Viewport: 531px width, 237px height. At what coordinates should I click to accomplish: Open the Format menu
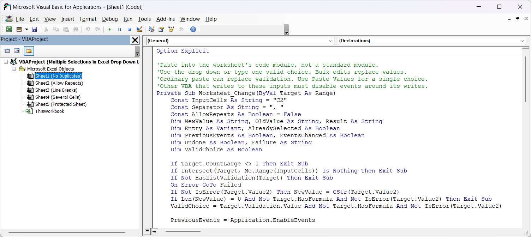tap(88, 19)
